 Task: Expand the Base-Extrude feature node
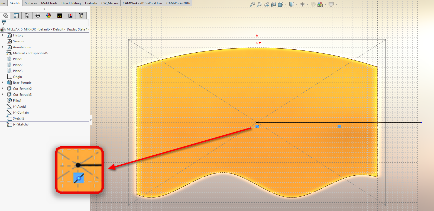pyautogui.click(x=3, y=83)
